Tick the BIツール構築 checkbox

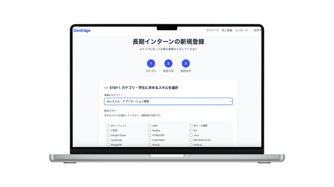pos(191,126)
